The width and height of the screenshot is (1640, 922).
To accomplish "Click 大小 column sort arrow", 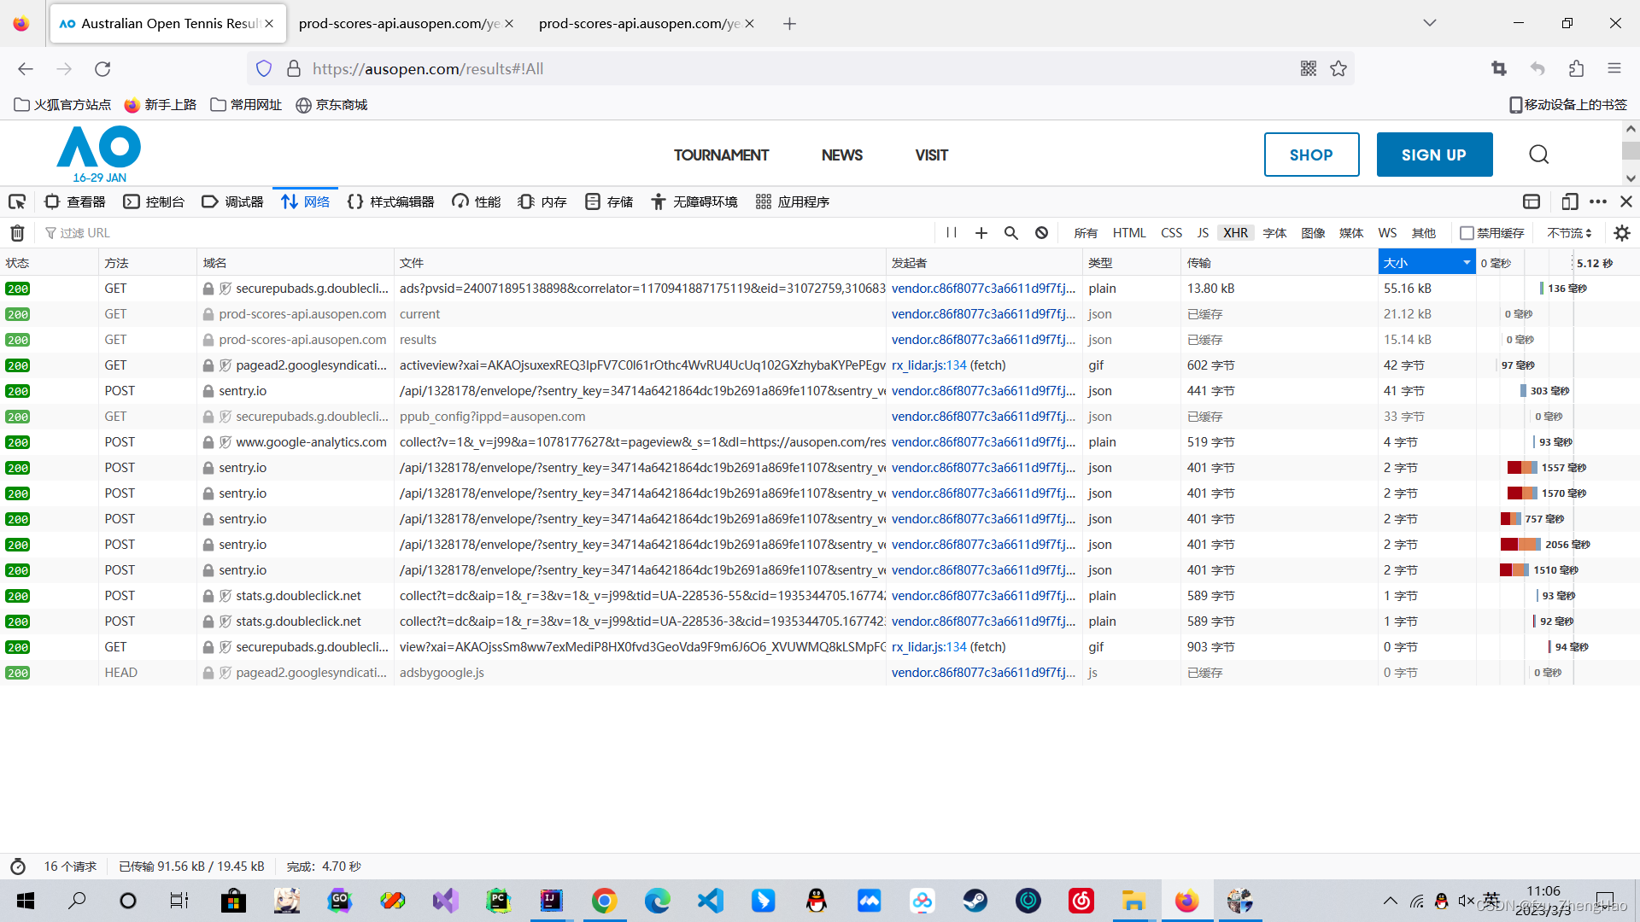I will [x=1467, y=263].
